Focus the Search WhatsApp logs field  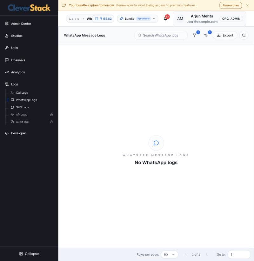[161, 35]
